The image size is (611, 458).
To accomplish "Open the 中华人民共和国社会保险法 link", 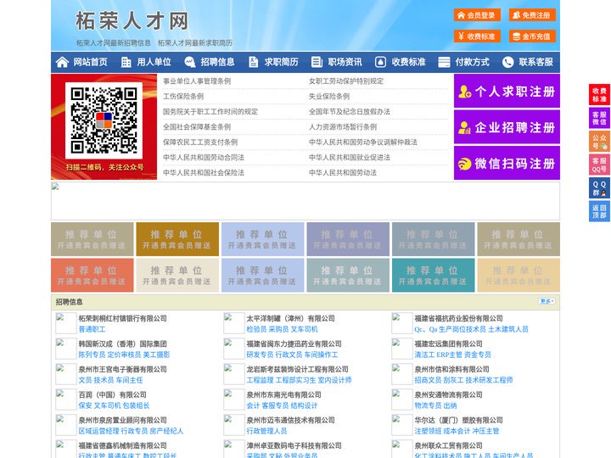I will (204, 172).
